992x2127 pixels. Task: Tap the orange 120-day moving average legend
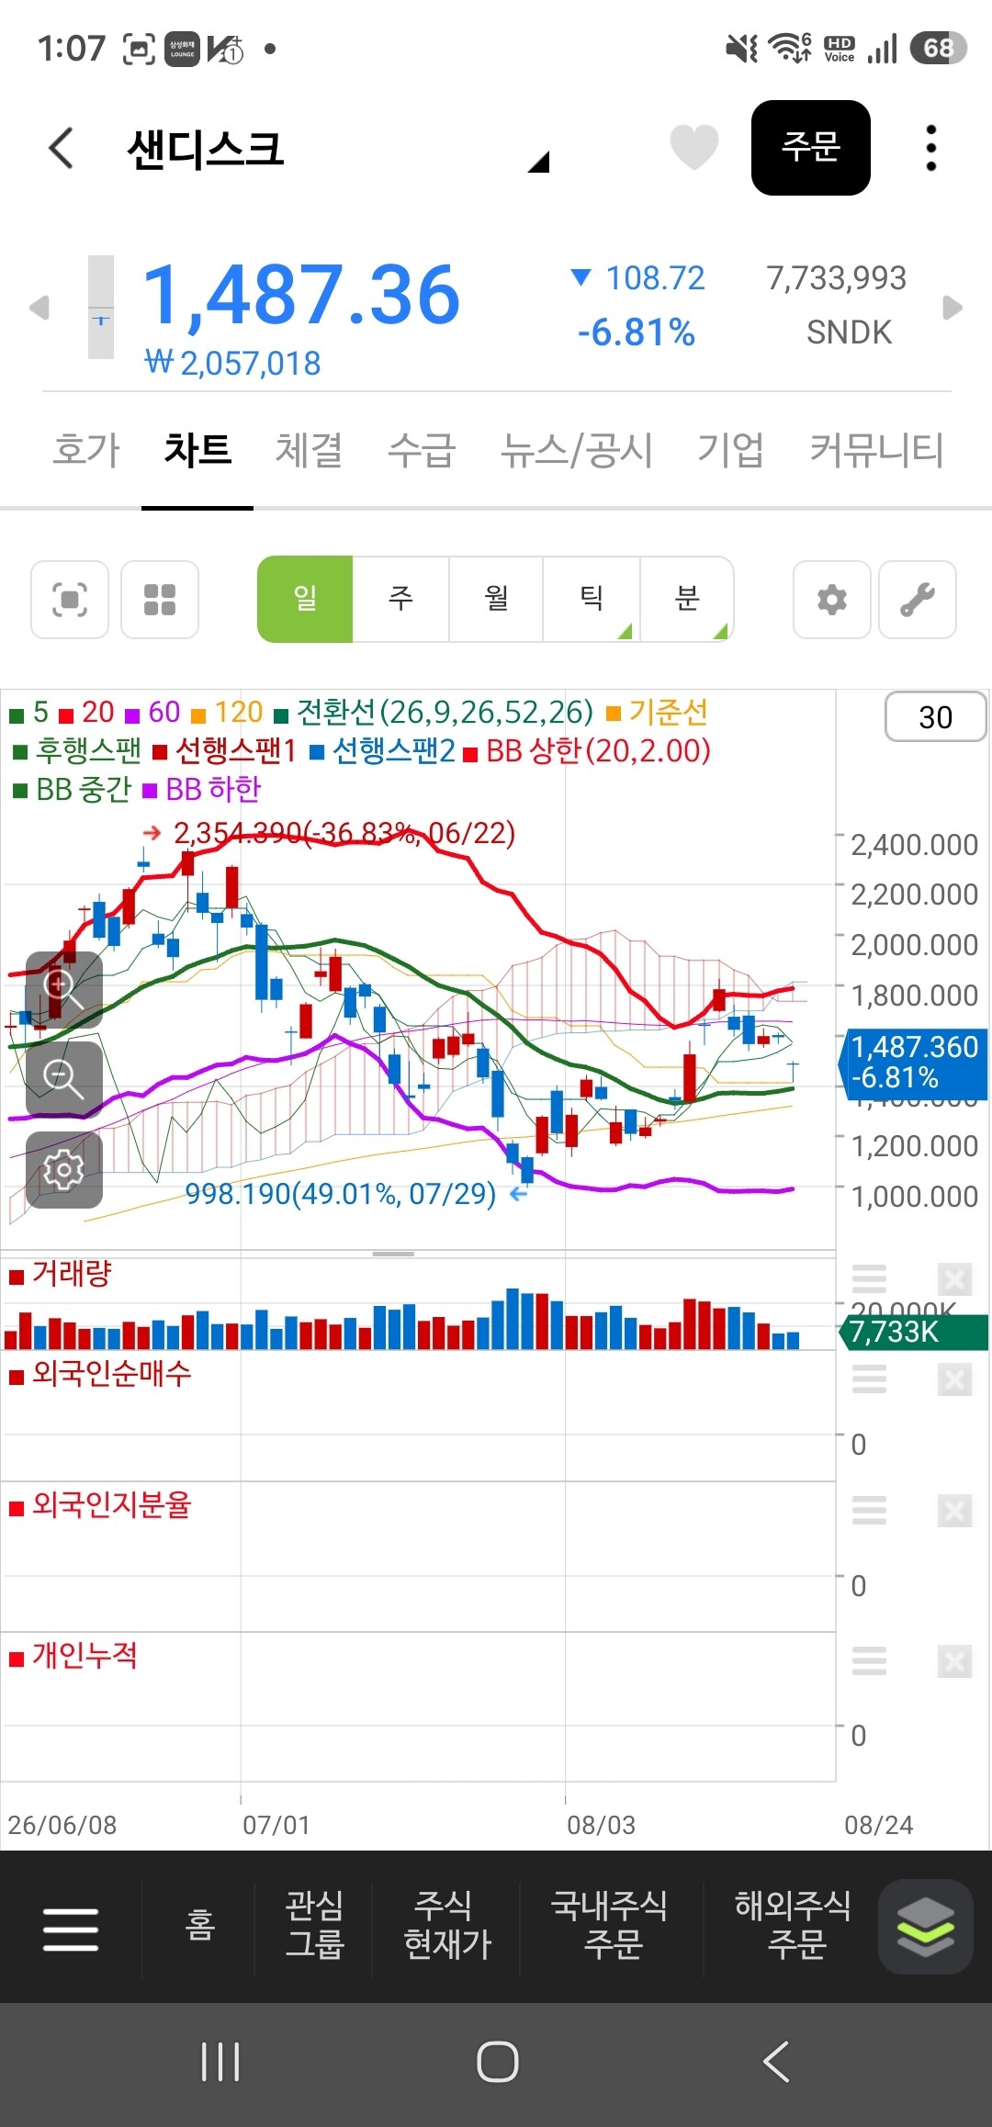(x=228, y=713)
